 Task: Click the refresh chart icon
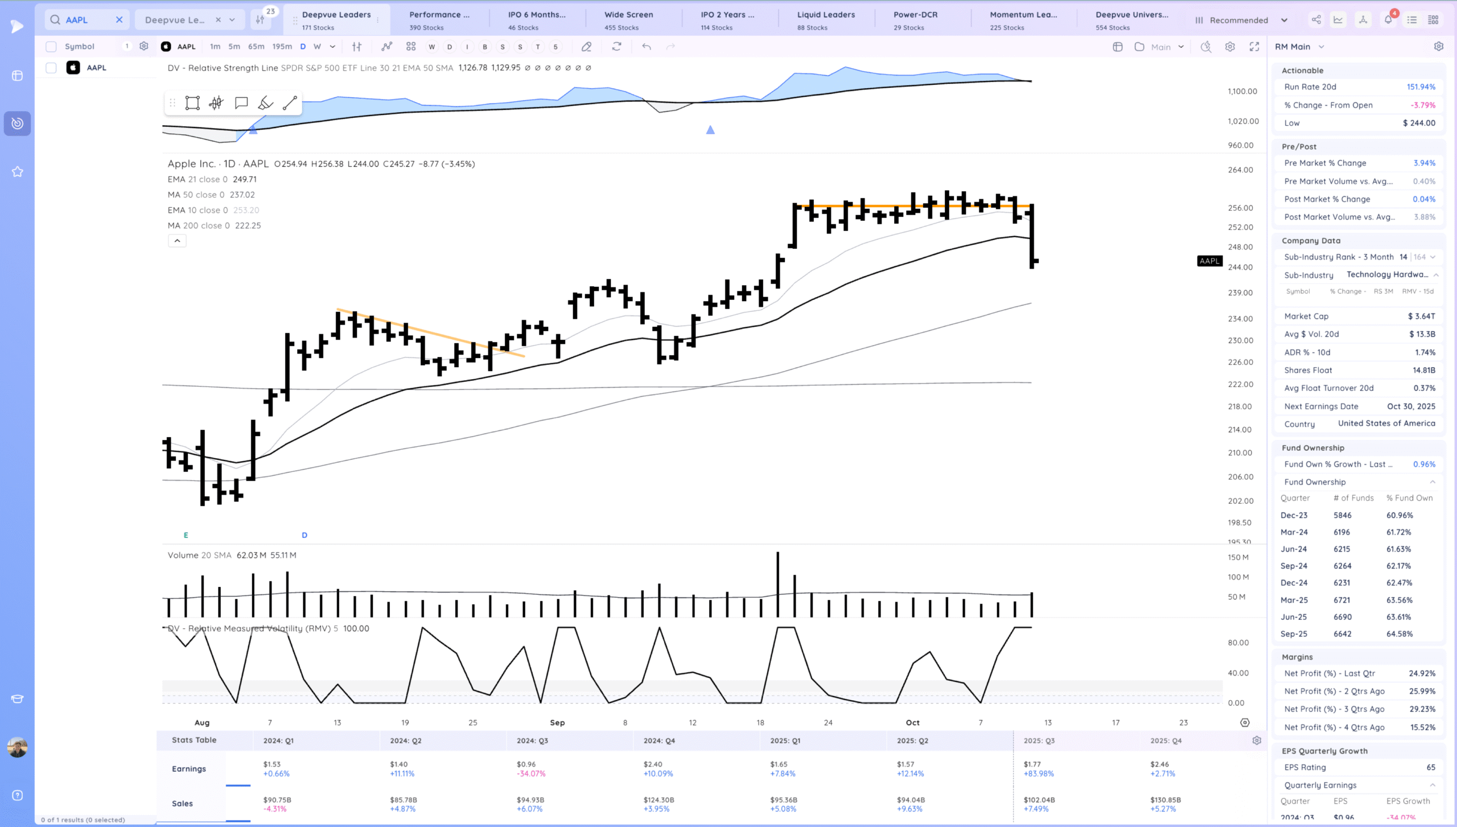tap(616, 47)
